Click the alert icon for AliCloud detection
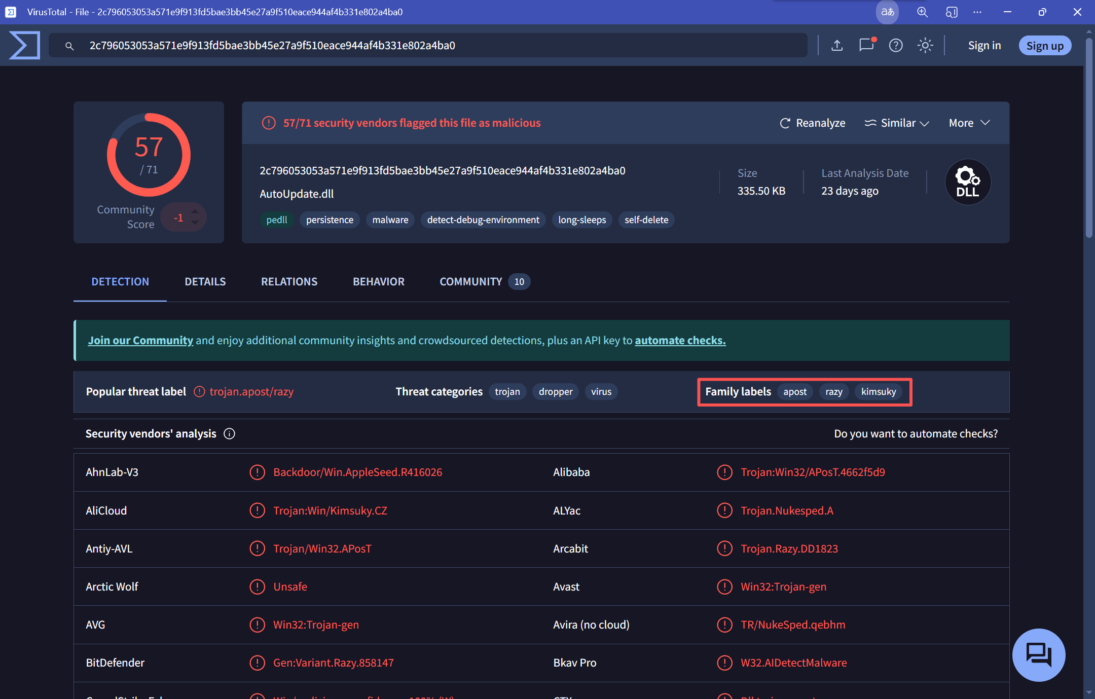Viewport: 1095px width, 699px height. coord(258,510)
